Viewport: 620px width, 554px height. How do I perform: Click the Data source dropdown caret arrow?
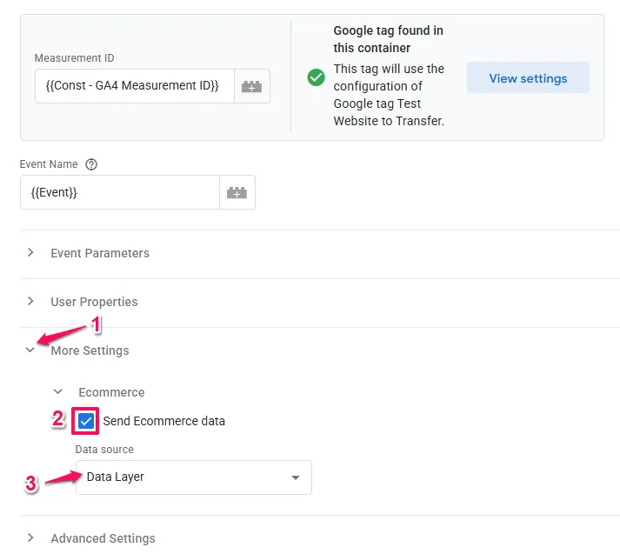(x=295, y=477)
